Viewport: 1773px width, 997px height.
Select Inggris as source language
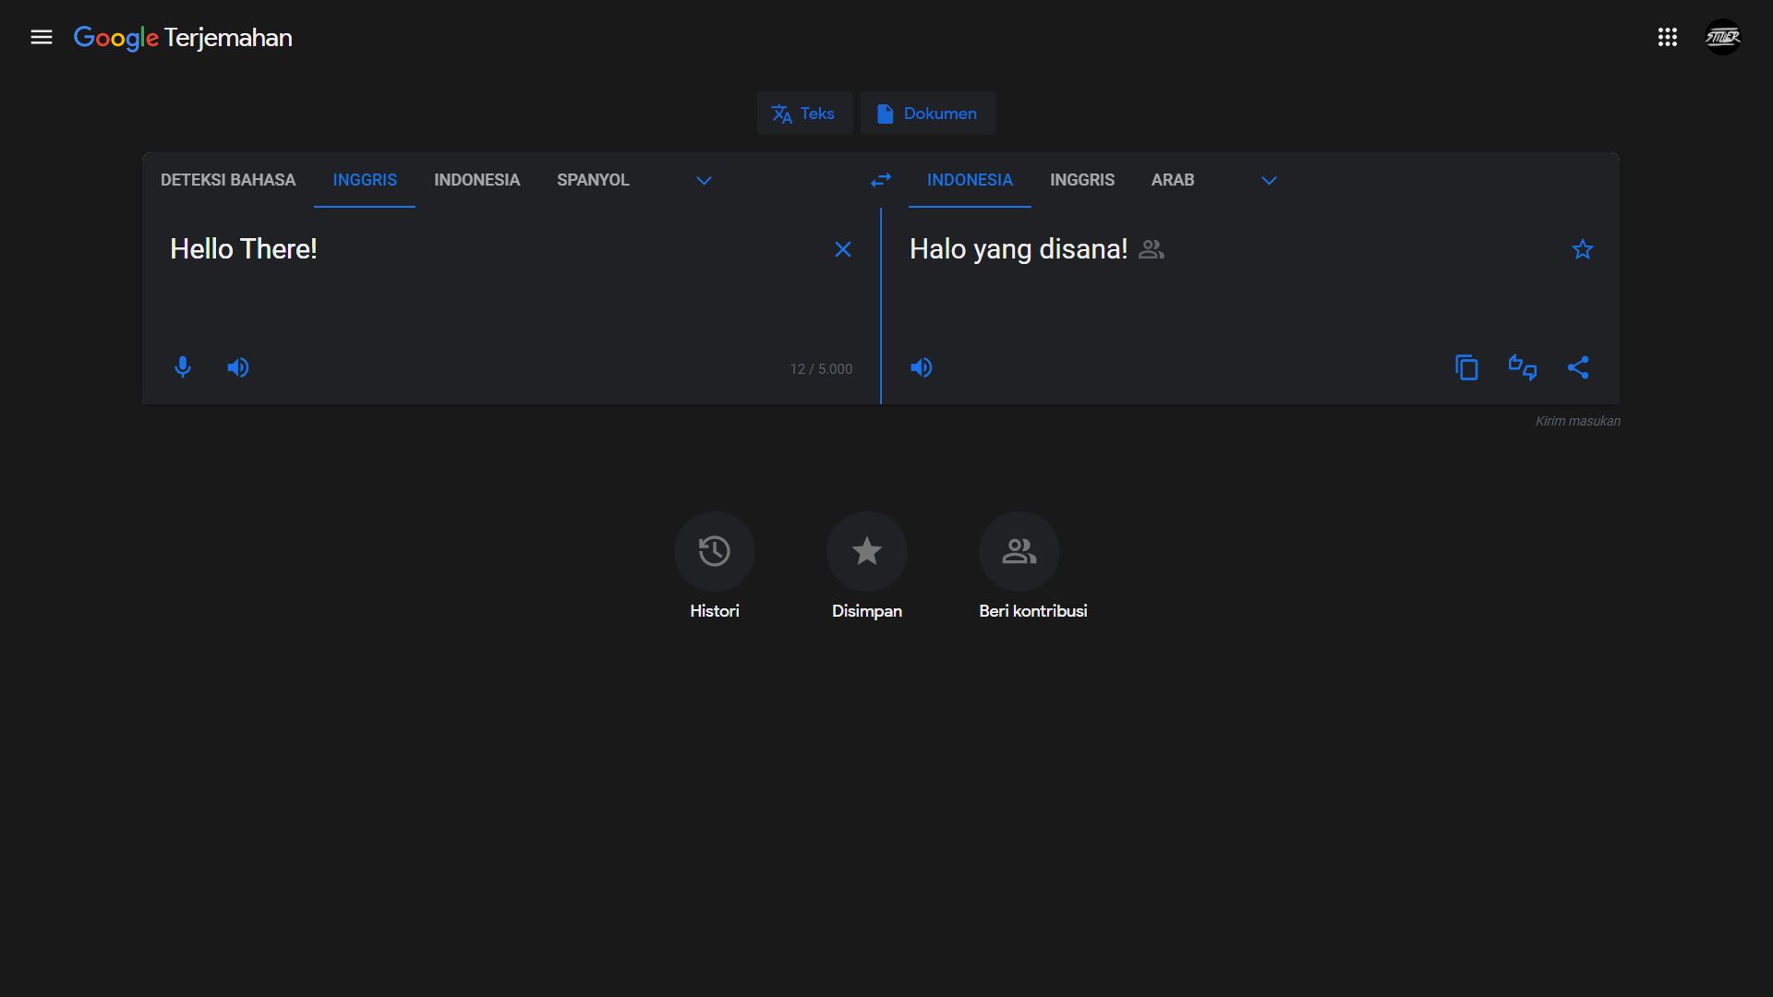[365, 180]
